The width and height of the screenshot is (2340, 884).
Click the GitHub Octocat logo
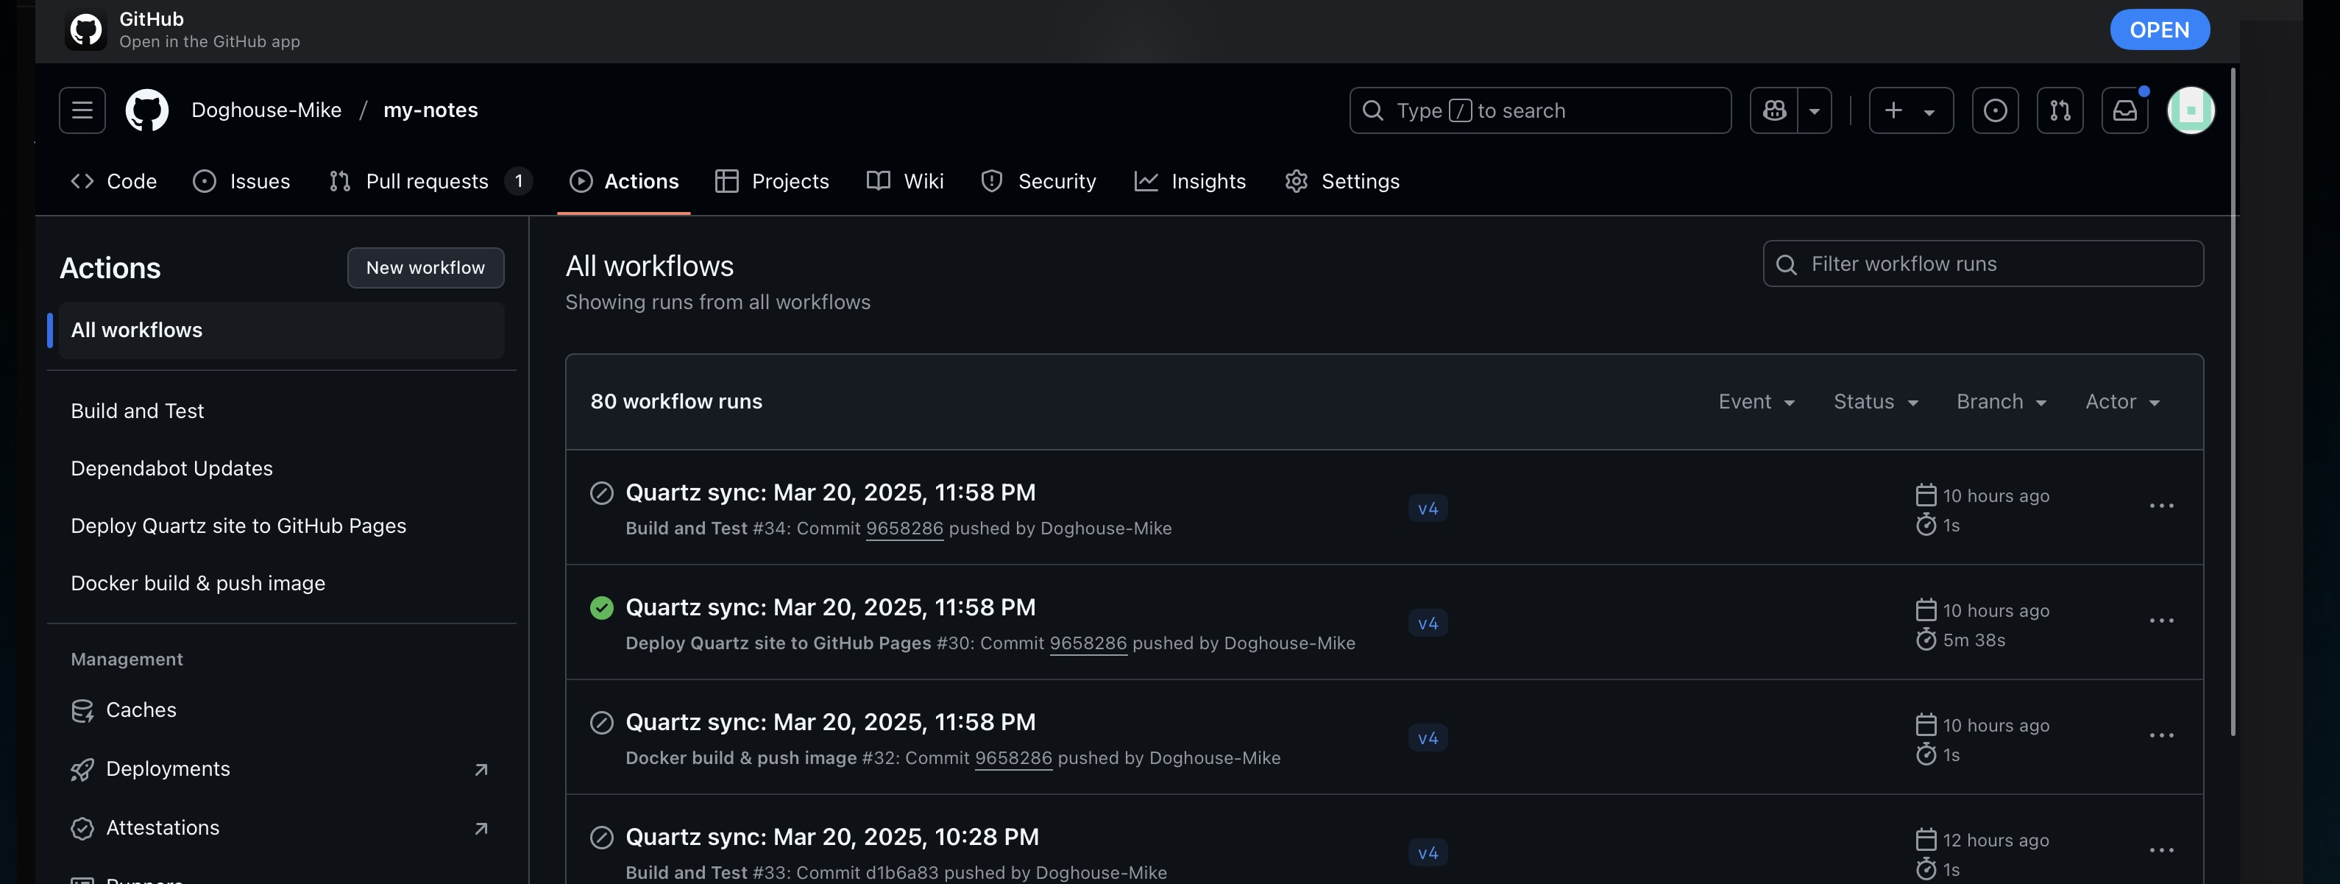146,110
